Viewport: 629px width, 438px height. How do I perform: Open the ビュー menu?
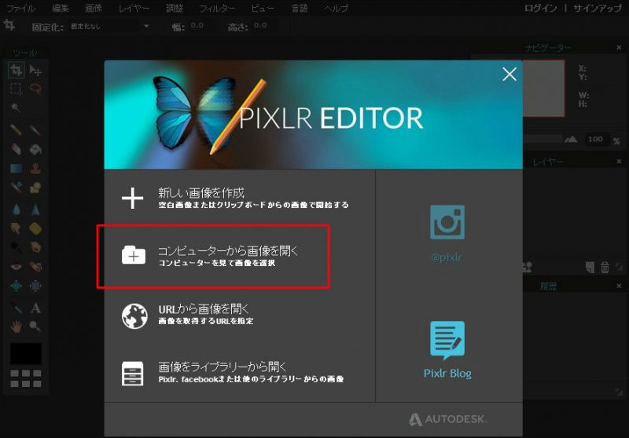(263, 8)
